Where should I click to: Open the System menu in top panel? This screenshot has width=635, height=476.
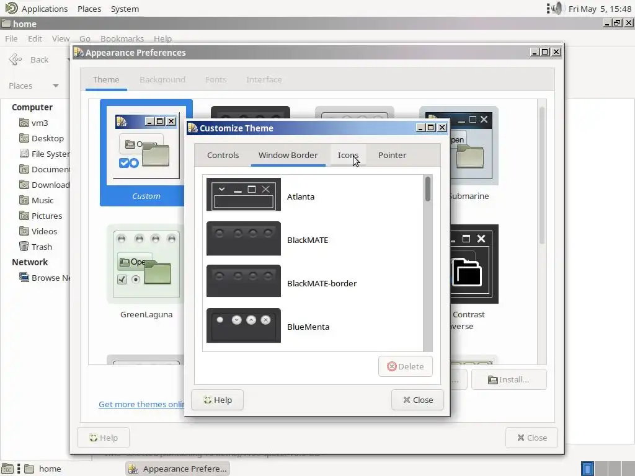click(x=125, y=9)
